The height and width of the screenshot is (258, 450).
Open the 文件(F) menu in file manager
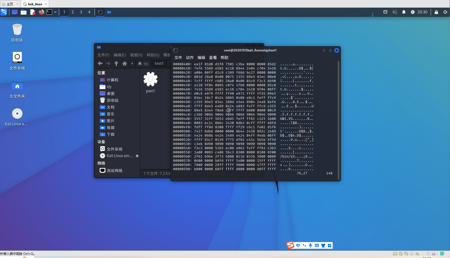(x=103, y=55)
